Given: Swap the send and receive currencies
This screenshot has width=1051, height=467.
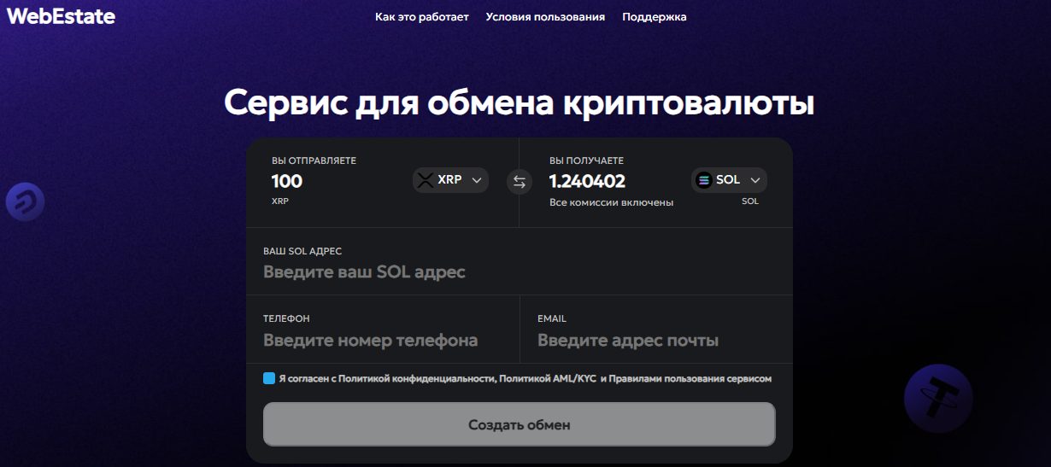Looking at the screenshot, I should [x=520, y=181].
